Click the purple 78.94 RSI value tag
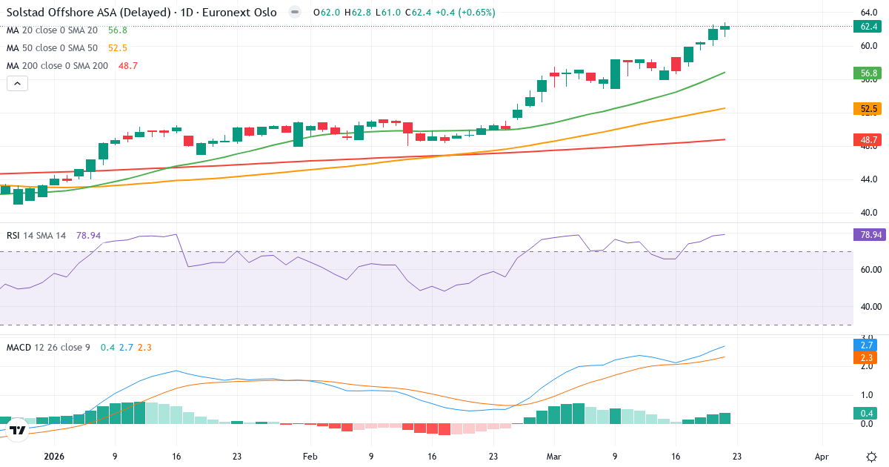The image size is (889, 467). click(x=865, y=234)
